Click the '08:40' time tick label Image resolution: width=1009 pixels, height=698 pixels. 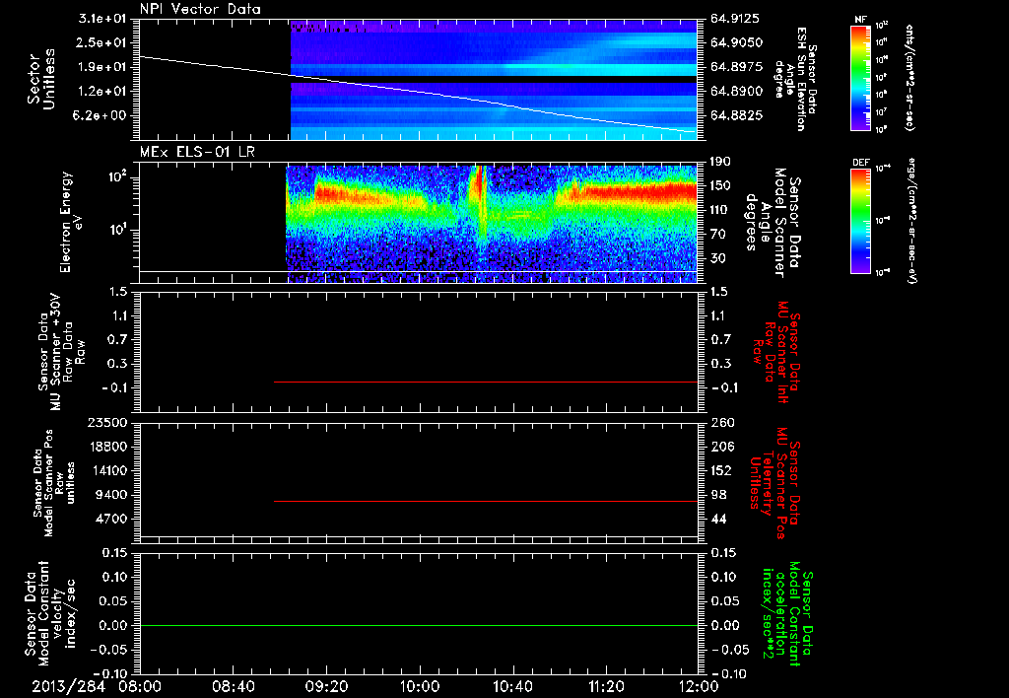coord(234,686)
